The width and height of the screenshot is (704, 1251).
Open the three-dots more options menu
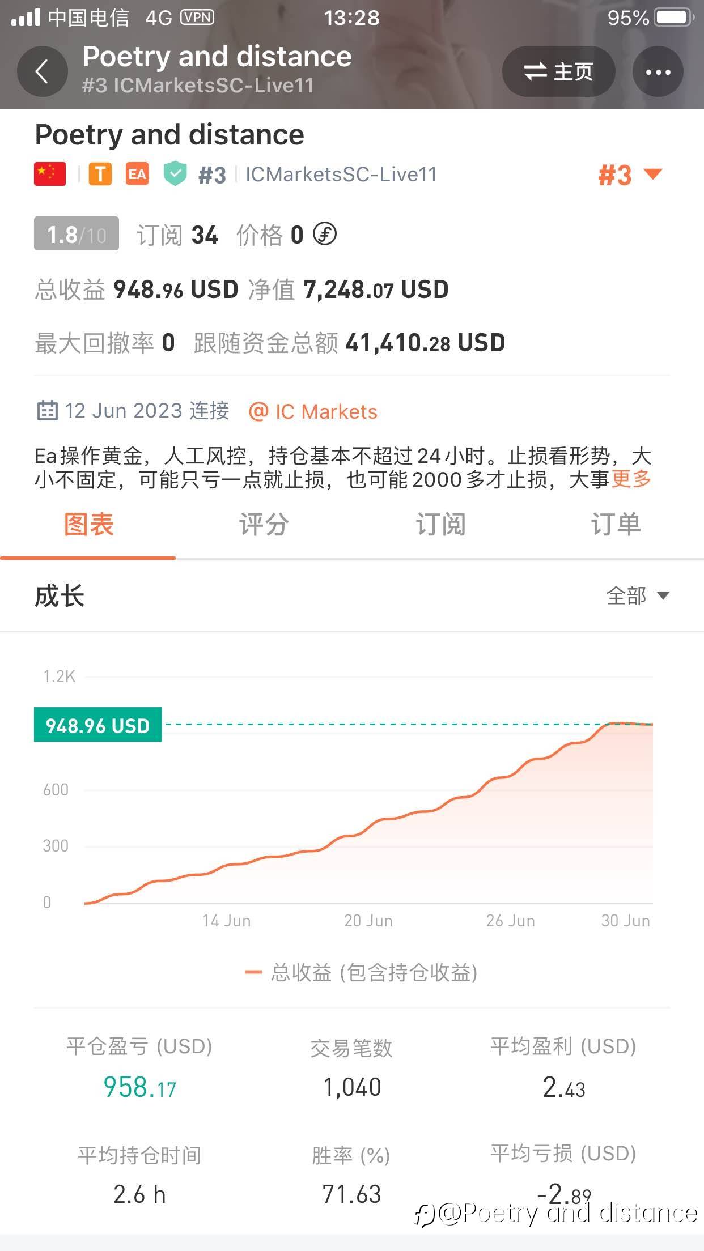tap(658, 72)
